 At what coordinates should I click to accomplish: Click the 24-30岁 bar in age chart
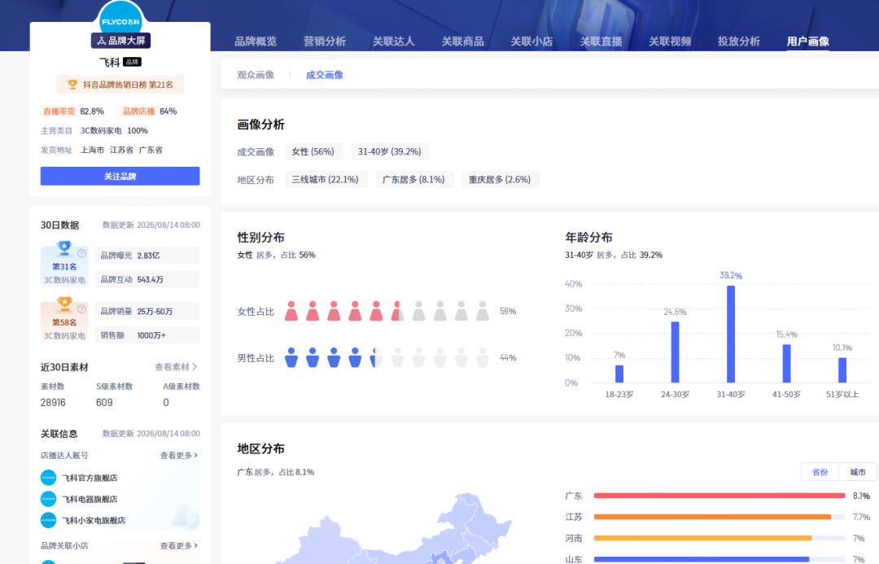675,352
